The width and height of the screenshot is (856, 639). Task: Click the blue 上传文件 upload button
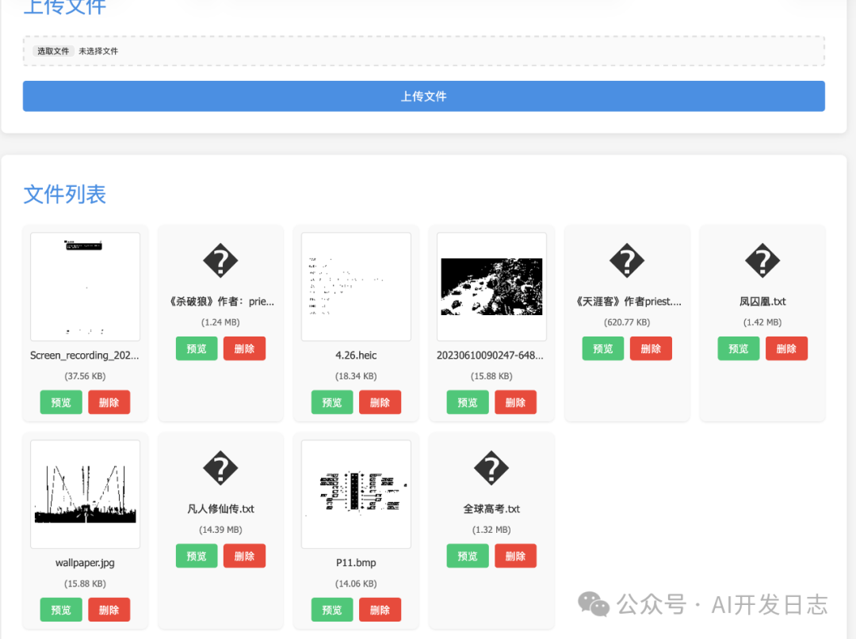point(423,96)
